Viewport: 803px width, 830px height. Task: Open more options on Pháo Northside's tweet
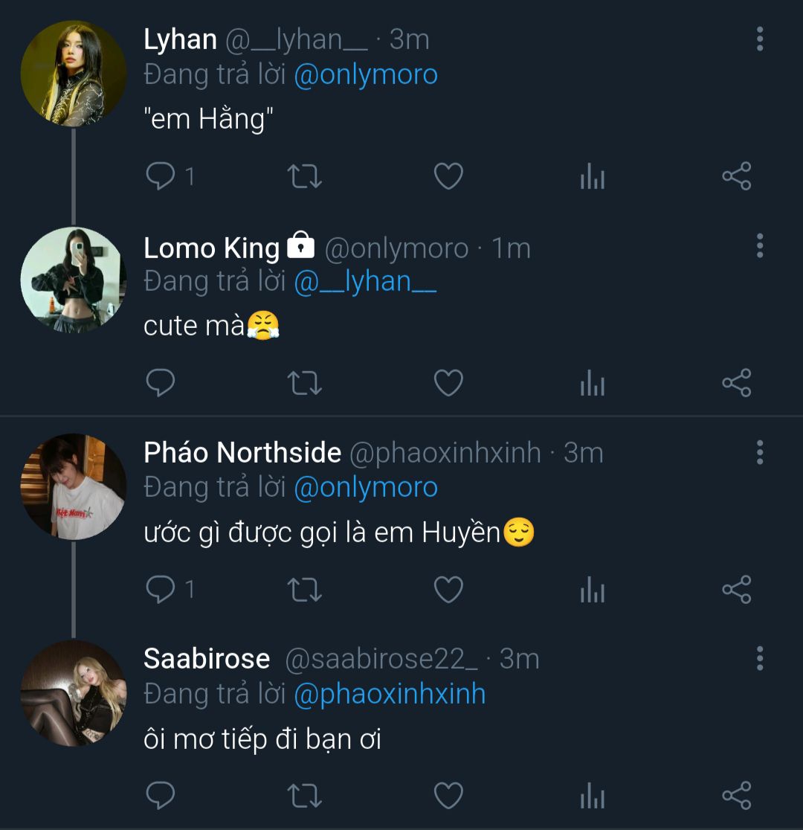759,452
